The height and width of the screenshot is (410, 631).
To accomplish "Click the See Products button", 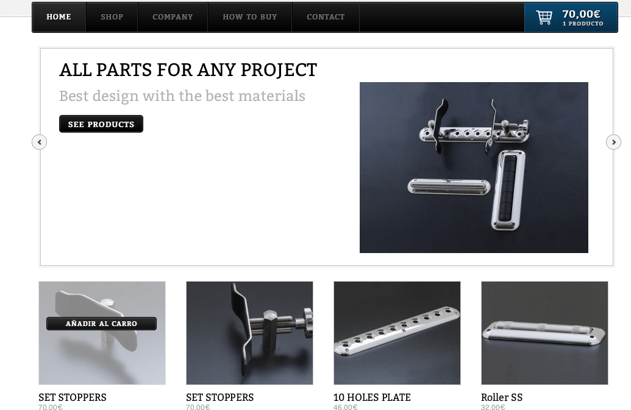I will point(101,124).
